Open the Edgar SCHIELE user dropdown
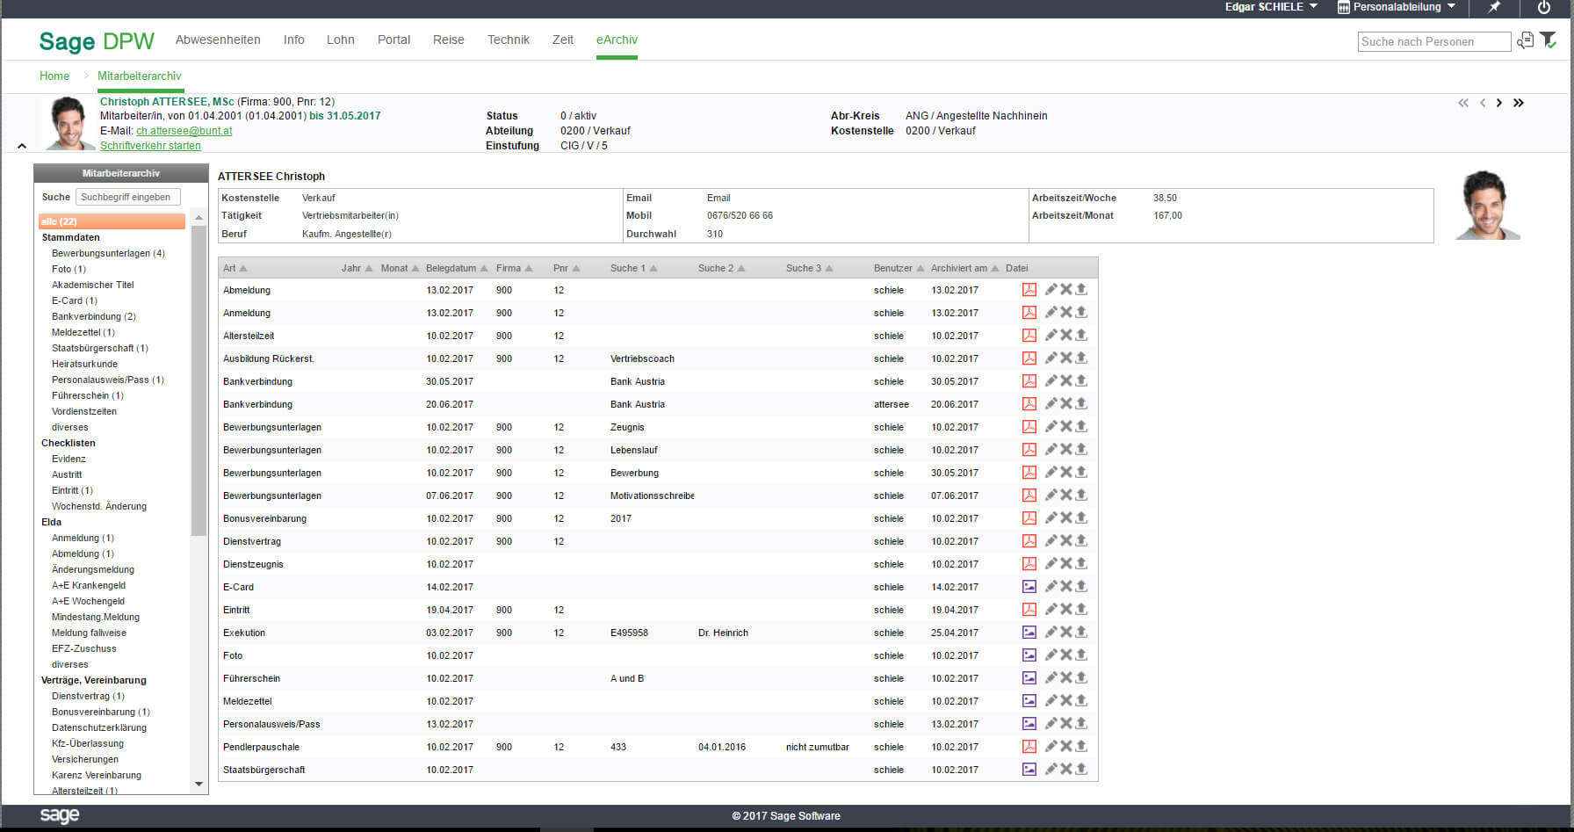 point(1271,7)
